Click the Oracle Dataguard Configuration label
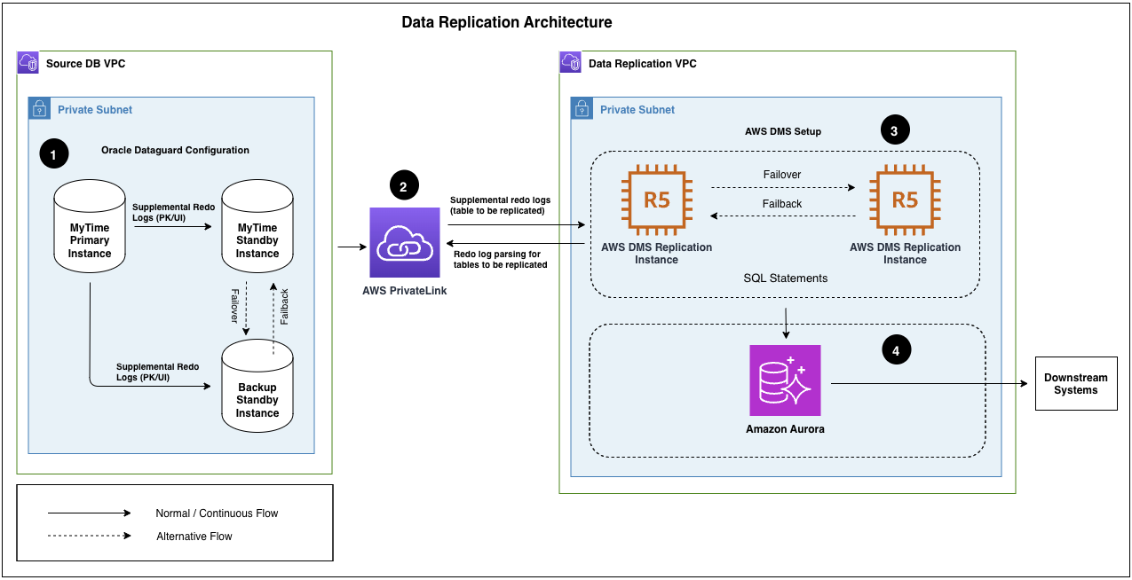Viewport: 1132px width, 580px height. [x=175, y=150]
